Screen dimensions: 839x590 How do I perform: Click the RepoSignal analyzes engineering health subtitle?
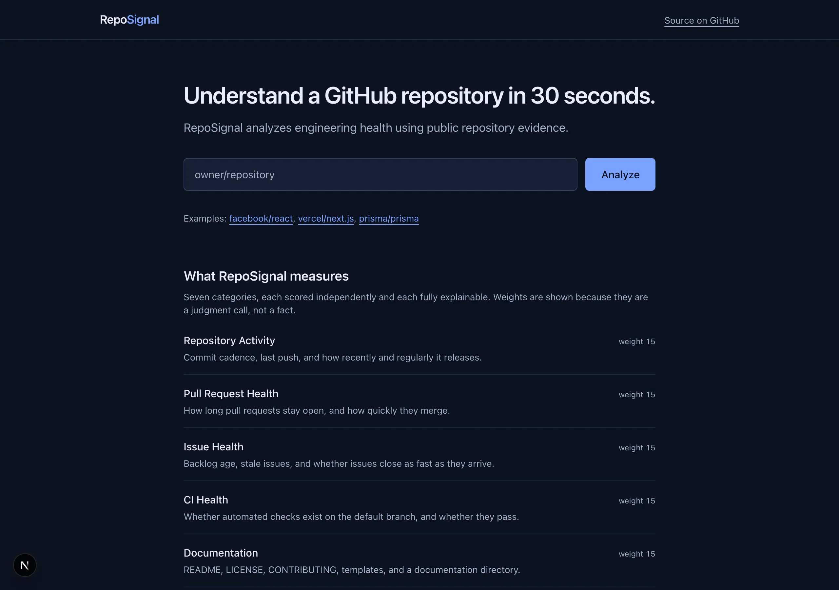376,128
